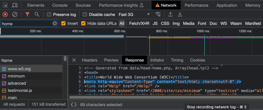Click the export HAR download icon
Screen dimensions: 263x110
180,14
